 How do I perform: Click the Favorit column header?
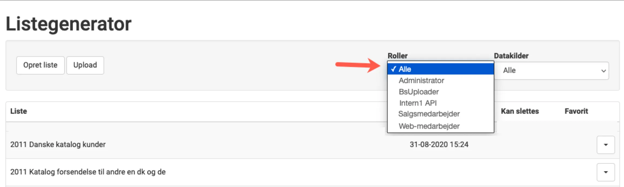click(576, 111)
